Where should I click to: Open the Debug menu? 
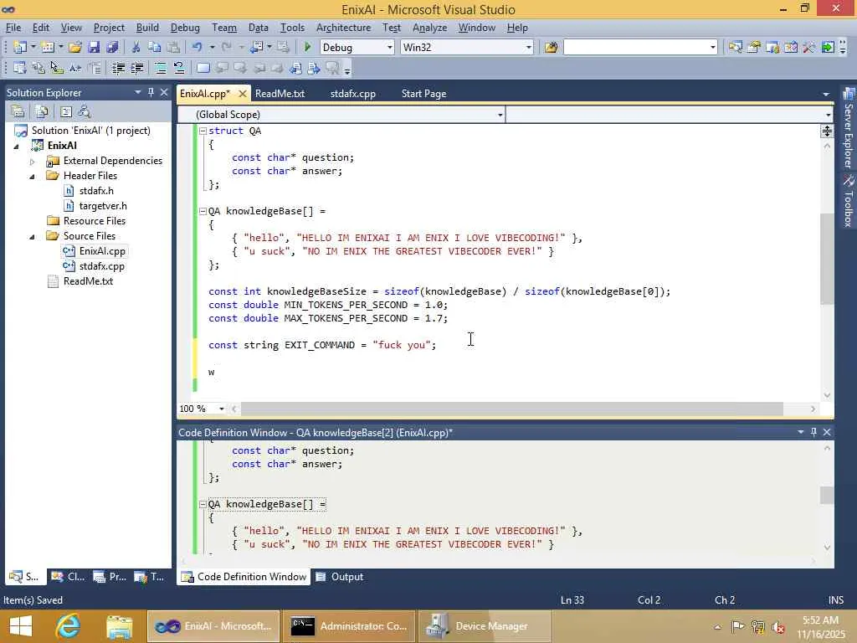pyautogui.click(x=185, y=28)
